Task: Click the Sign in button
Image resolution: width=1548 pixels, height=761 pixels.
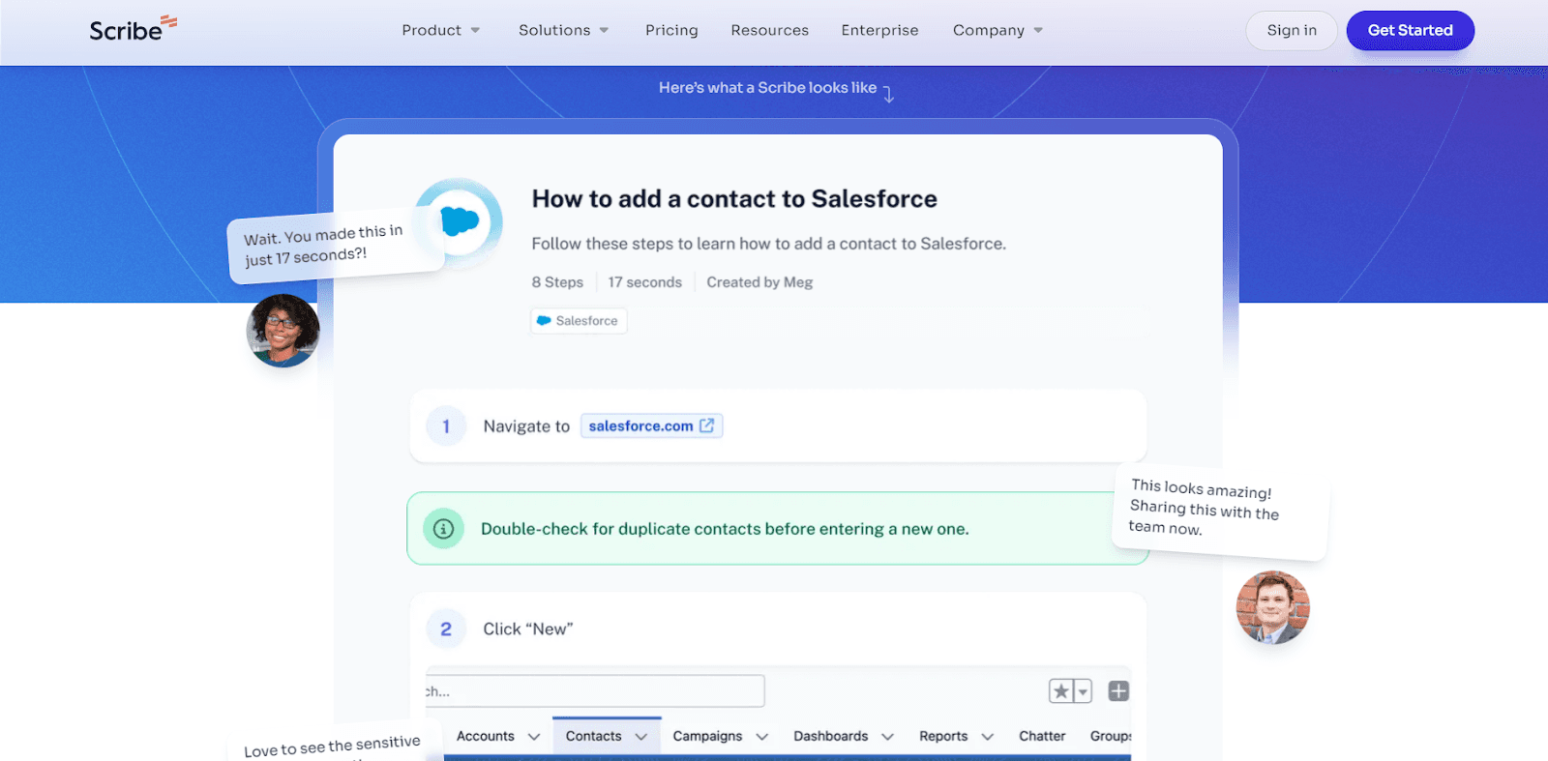Action: pyautogui.click(x=1292, y=30)
